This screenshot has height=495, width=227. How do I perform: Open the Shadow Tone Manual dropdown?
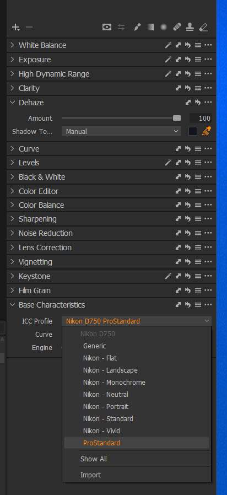pyautogui.click(x=121, y=131)
